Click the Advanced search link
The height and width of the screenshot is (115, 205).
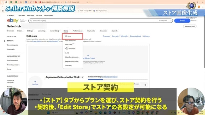tap(194, 21)
